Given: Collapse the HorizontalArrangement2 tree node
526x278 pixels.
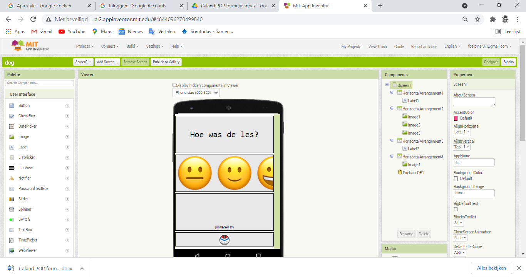Looking at the screenshot, I should click(392, 109).
